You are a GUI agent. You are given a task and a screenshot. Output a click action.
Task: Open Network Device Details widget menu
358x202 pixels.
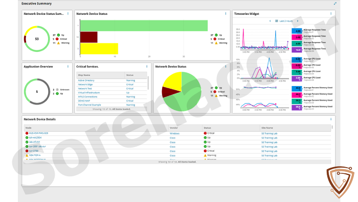point(331,119)
